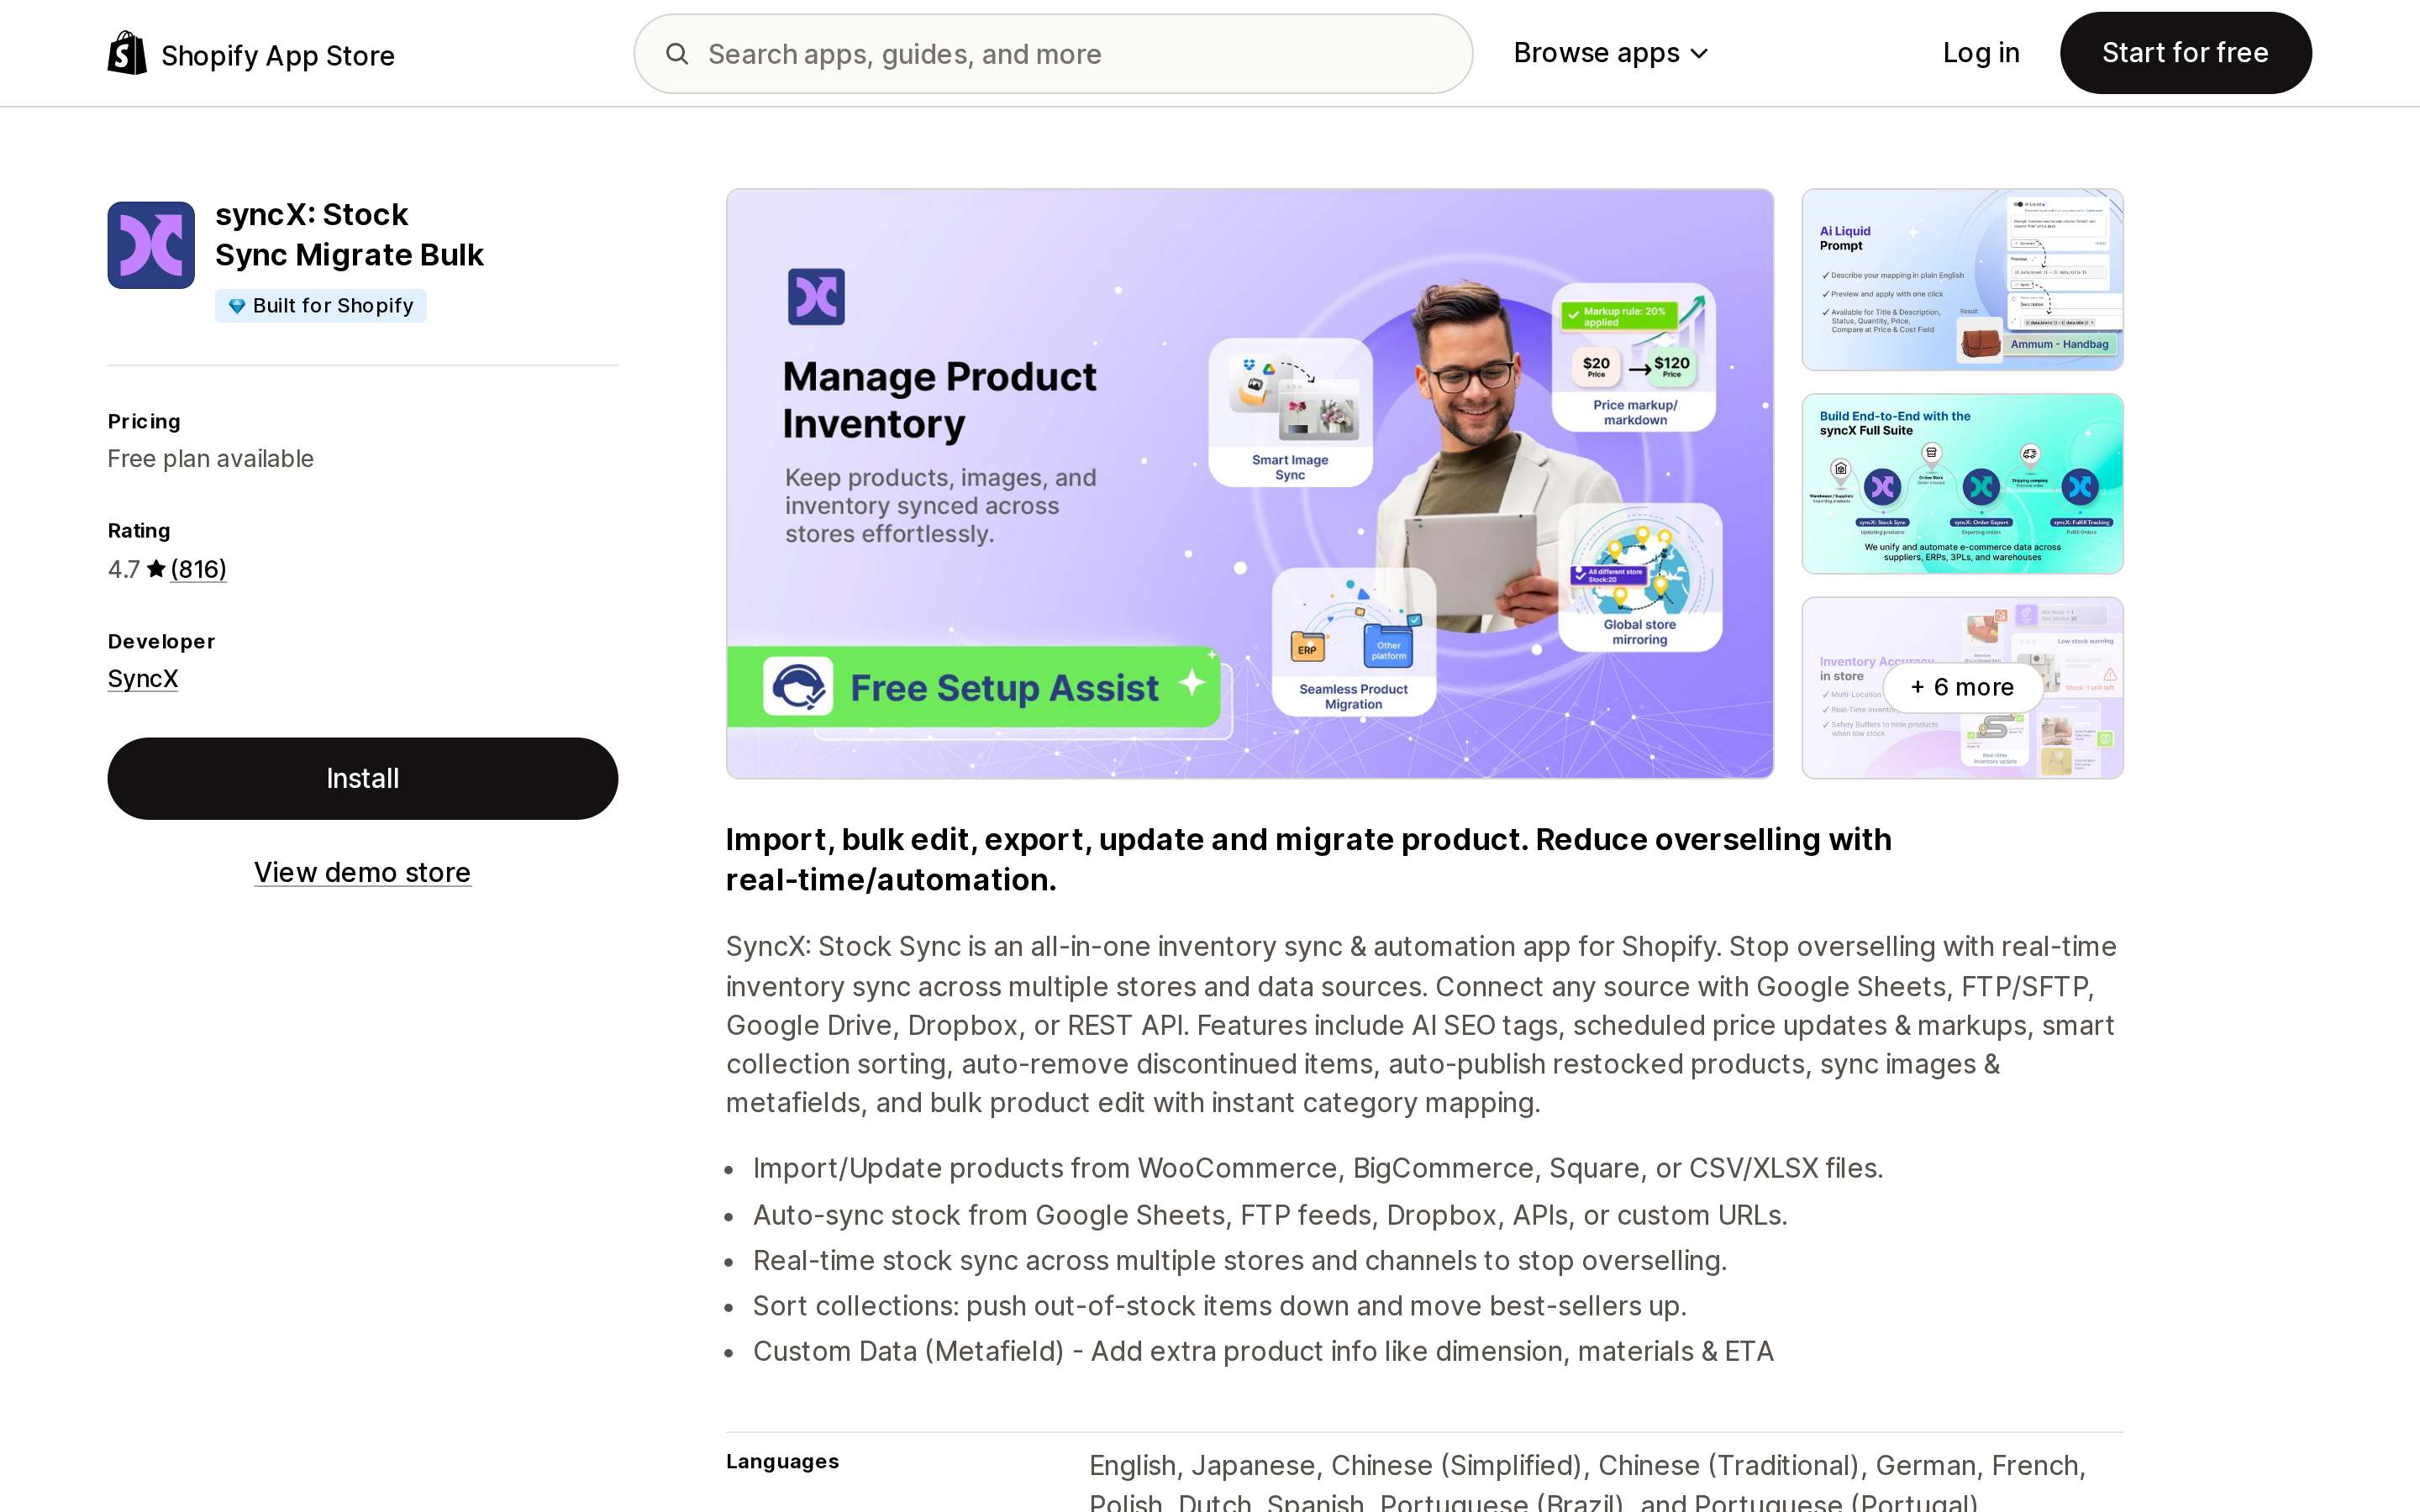Click the Install button
Viewport: 2420px width, 1512px height.
pyautogui.click(x=363, y=779)
